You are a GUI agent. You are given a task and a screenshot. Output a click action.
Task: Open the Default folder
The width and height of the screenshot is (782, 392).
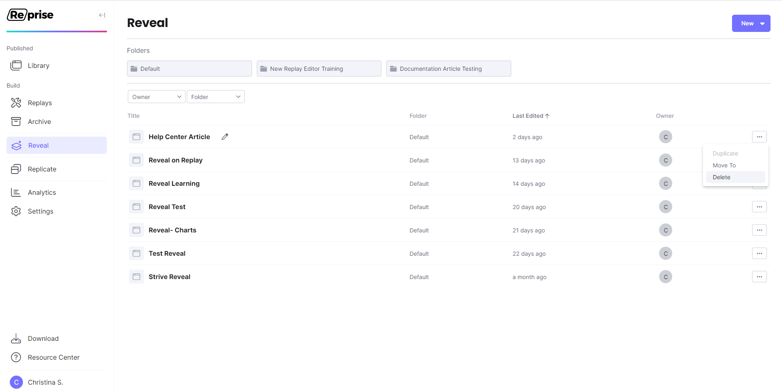[x=189, y=69]
